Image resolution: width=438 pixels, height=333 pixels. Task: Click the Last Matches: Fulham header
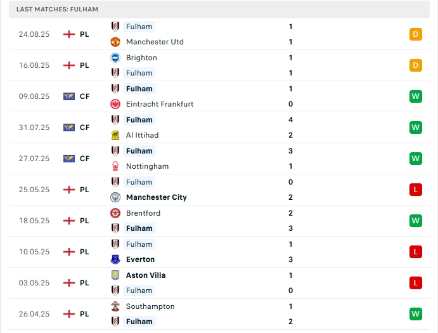pos(58,10)
